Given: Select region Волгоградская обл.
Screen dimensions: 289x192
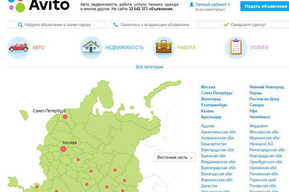Looking at the screenshot, I should tap(219, 168).
